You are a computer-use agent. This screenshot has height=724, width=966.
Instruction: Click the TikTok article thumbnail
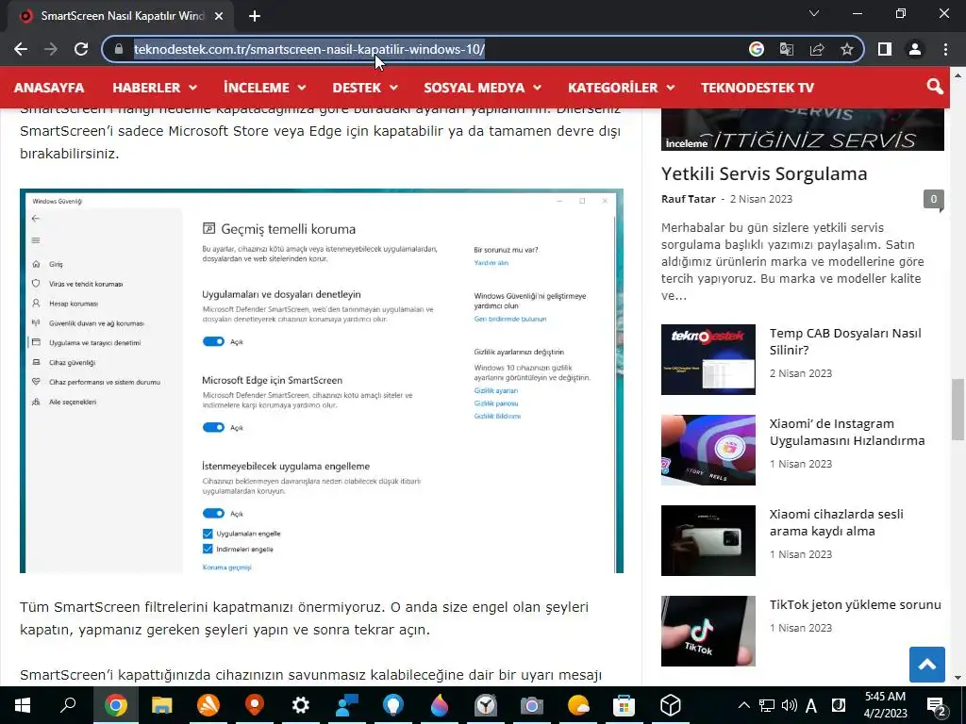click(708, 631)
